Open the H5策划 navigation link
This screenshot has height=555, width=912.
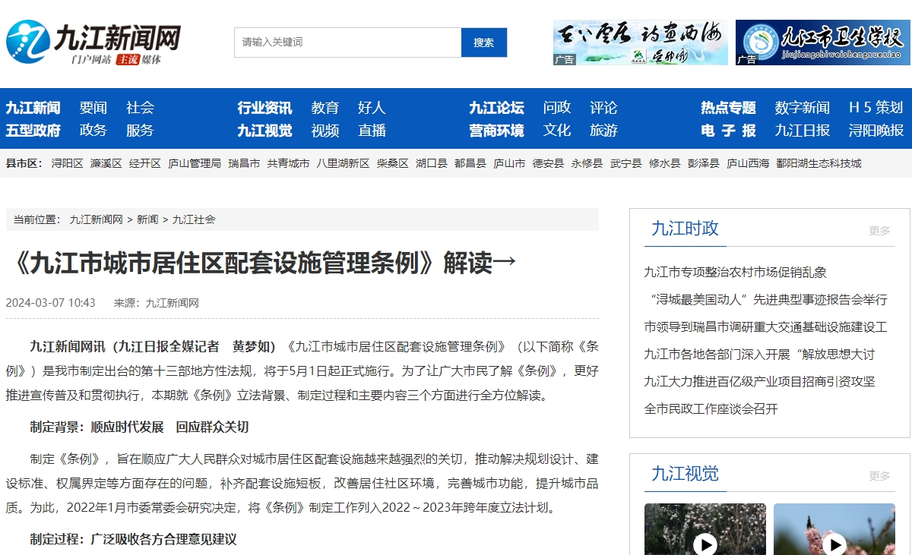tap(876, 108)
